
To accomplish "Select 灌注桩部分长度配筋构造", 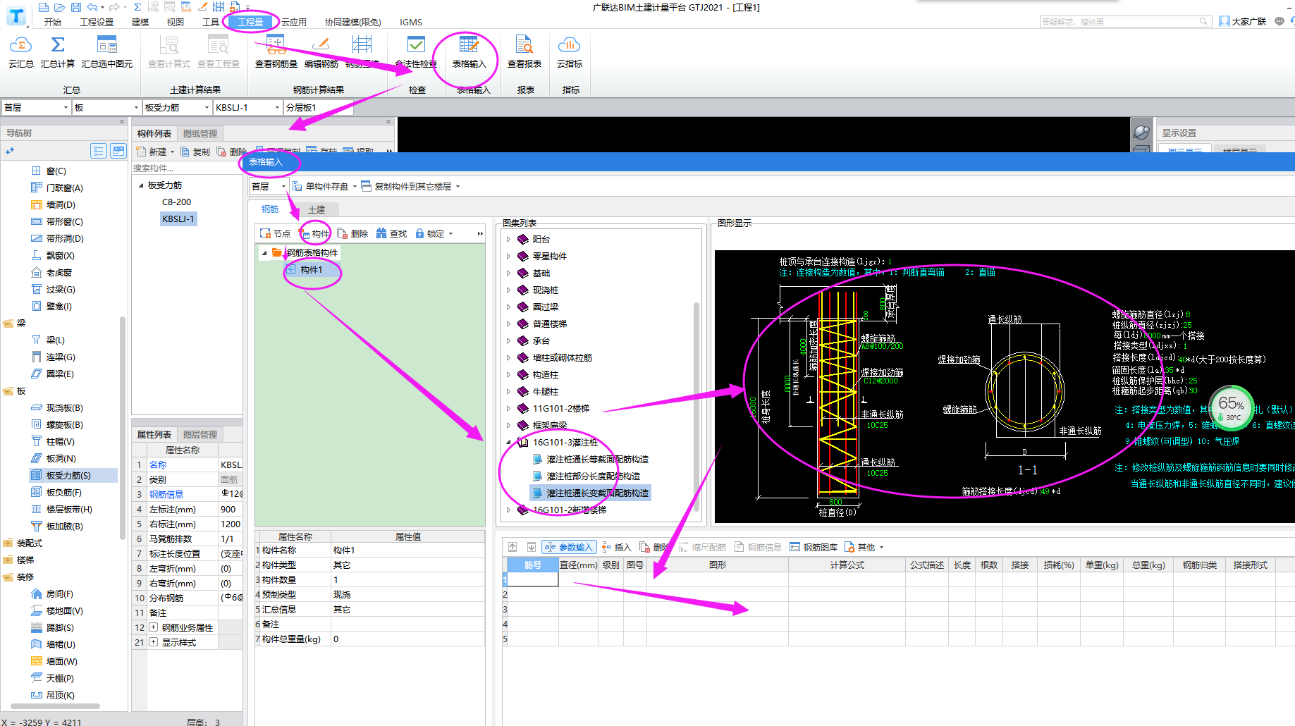I will (x=593, y=476).
